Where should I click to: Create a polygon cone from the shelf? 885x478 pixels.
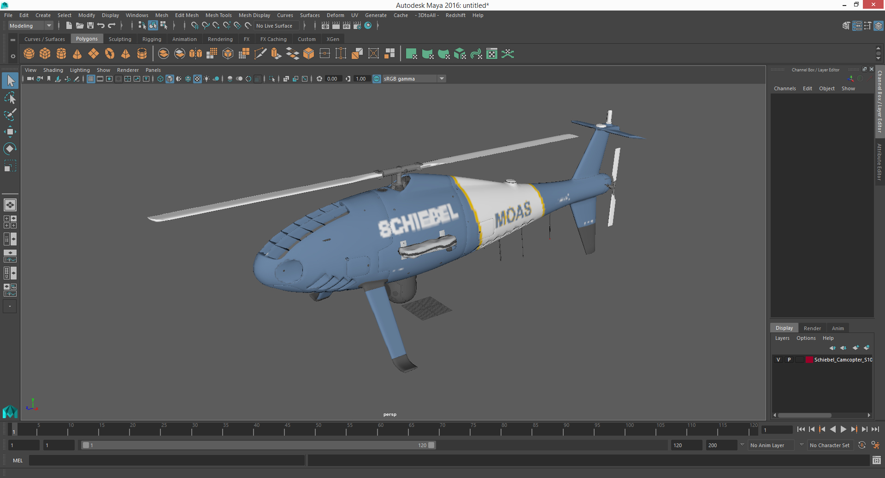(x=77, y=54)
